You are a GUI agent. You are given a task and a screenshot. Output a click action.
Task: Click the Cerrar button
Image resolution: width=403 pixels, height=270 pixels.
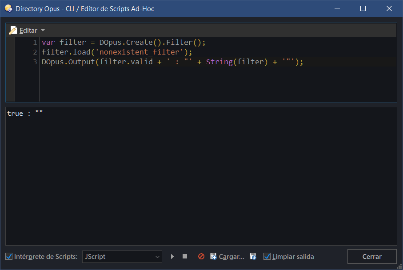pyautogui.click(x=372, y=256)
